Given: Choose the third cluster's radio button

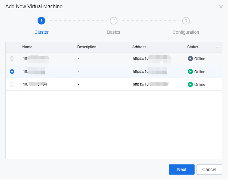Looking at the screenshot, I should (12, 84).
